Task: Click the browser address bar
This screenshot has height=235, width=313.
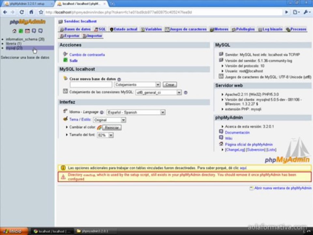Action: [x=163, y=12]
